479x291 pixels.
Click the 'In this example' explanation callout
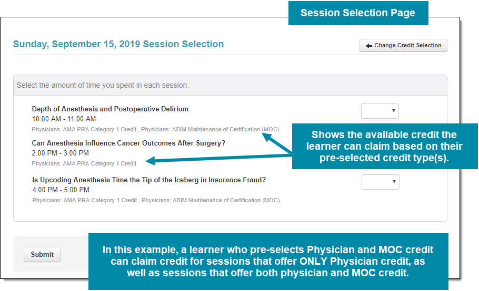[x=268, y=262]
